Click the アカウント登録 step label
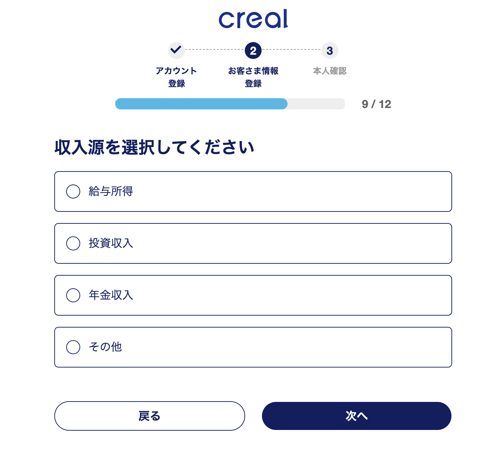This screenshot has width=477, height=451. (x=176, y=77)
